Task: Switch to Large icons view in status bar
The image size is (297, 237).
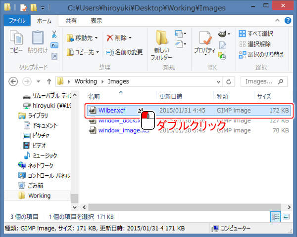Action: tap(286, 217)
